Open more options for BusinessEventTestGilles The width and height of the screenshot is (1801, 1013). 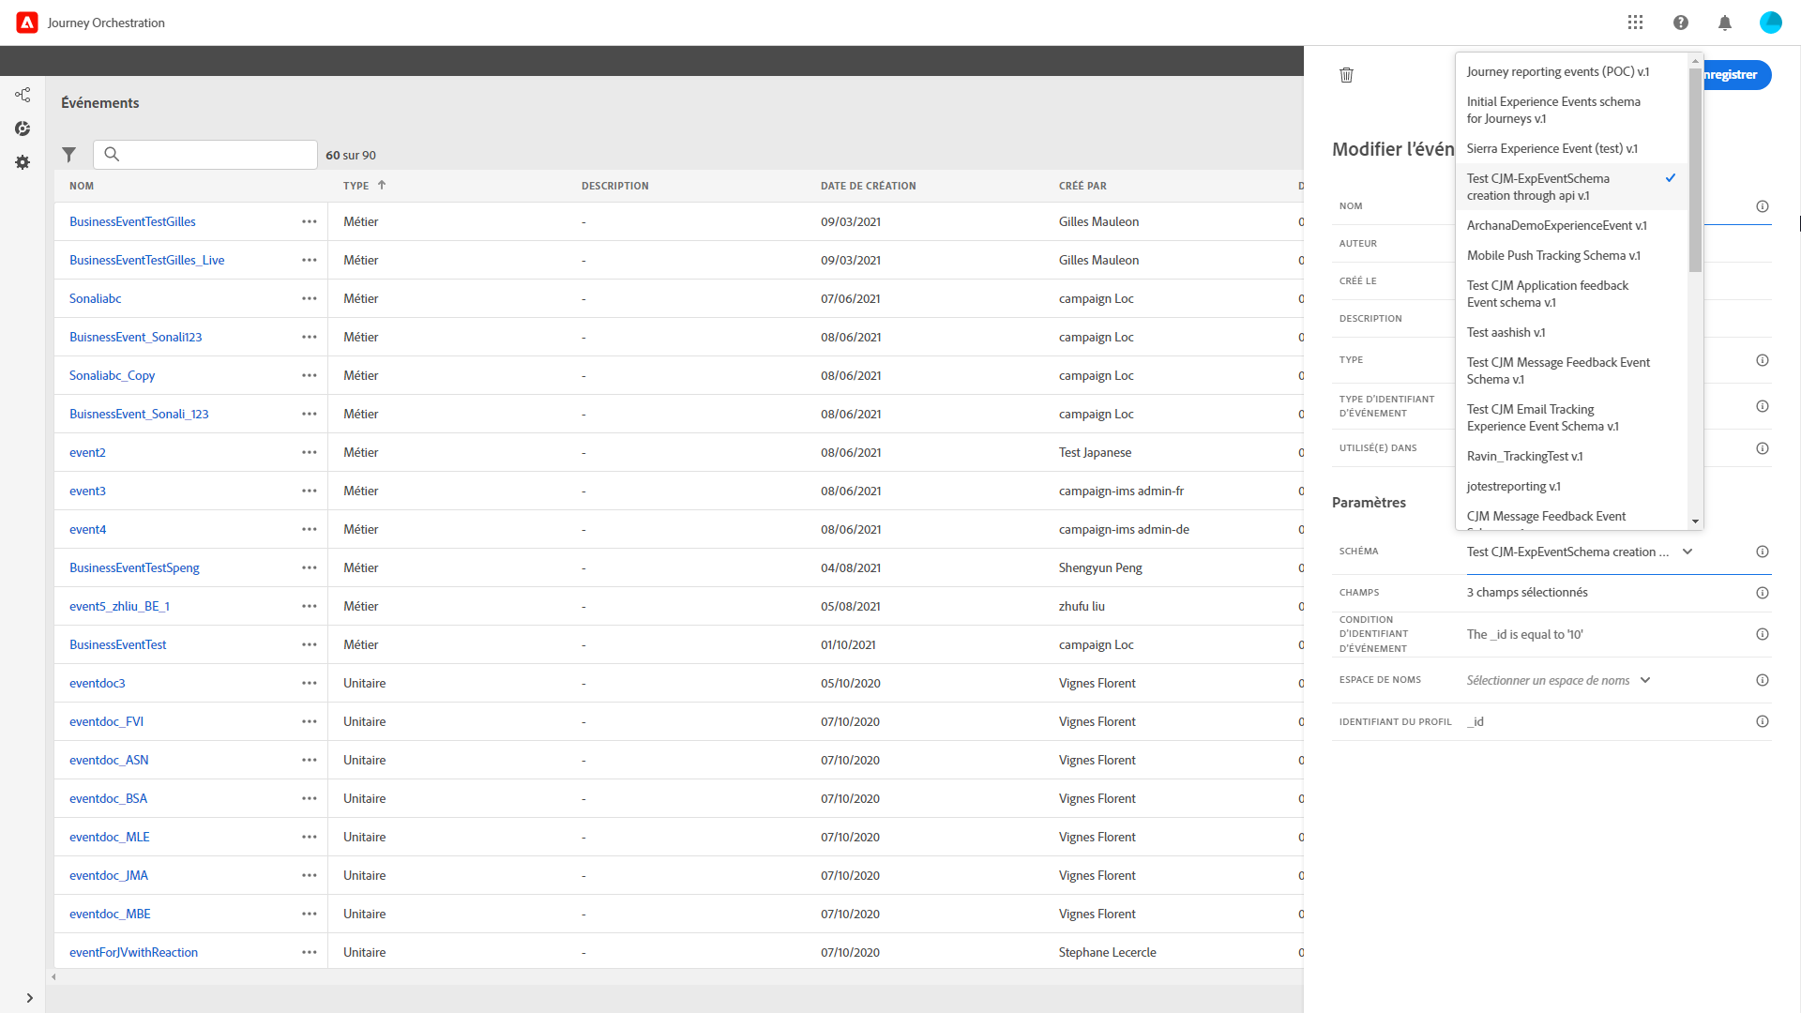309,221
